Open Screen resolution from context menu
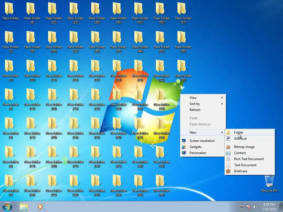 (x=203, y=141)
